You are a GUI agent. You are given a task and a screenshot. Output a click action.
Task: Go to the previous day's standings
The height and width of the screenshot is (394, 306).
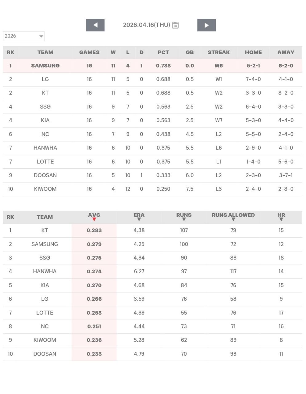coord(95,25)
